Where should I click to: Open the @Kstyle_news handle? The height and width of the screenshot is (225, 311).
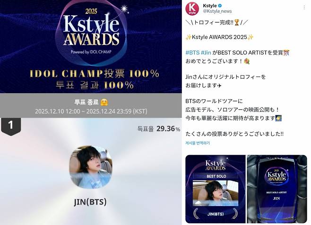(217, 11)
